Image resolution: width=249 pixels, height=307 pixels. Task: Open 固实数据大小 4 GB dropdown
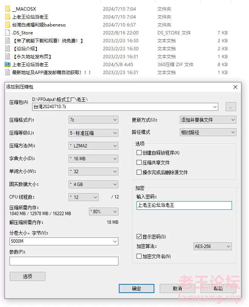pyautogui.click(x=93, y=185)
